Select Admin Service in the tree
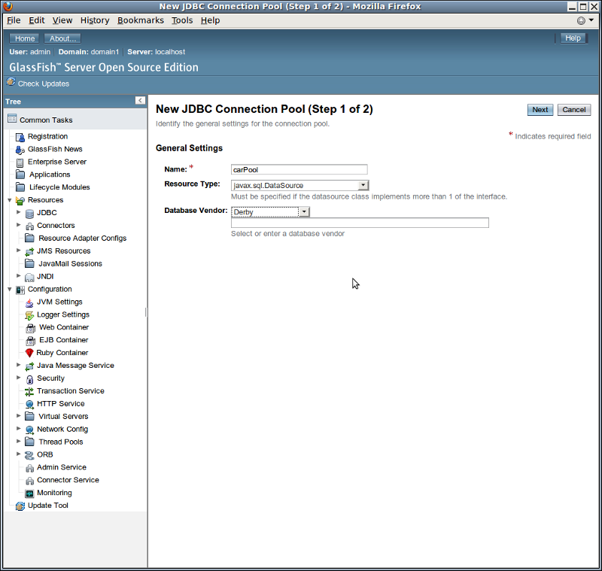This screenshot has width=602, height=571. tap(62, 467)
